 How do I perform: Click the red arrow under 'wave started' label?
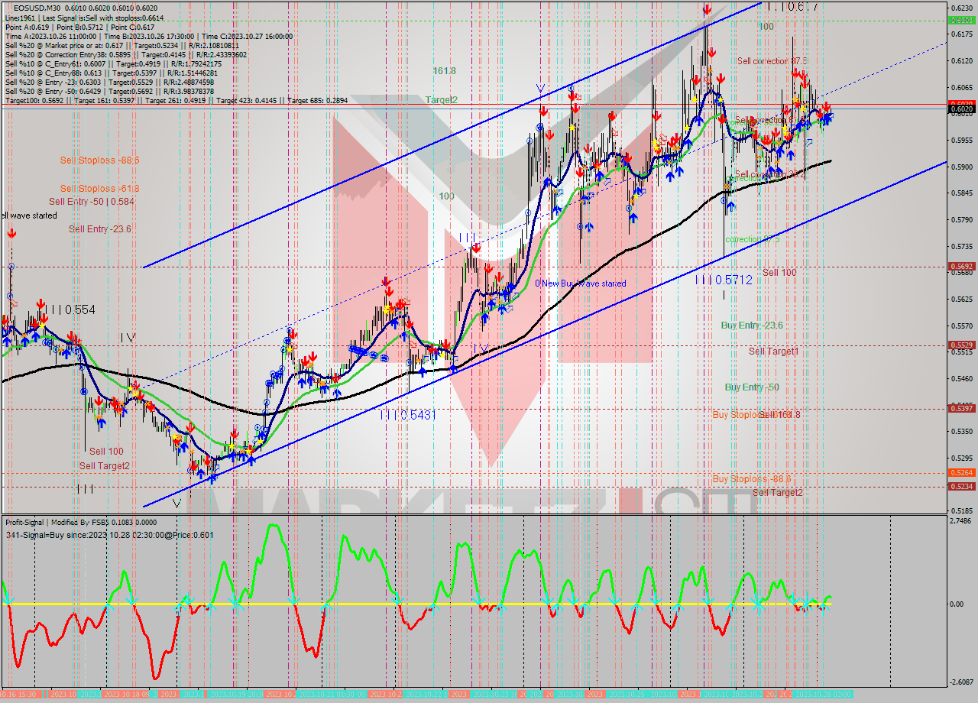click(x=11, y=234)
